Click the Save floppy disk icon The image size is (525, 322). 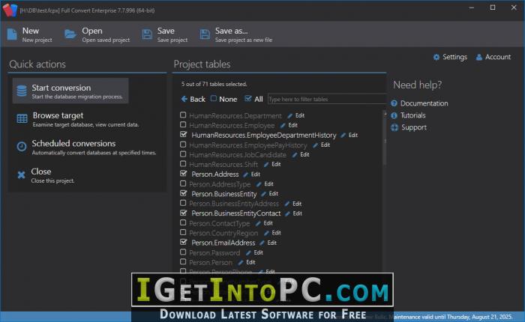[147, 34]
